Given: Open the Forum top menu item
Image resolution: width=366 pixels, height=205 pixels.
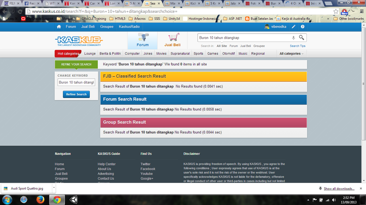Looking at the screenshot, I should pyautogui.click(x=71, y=26).
